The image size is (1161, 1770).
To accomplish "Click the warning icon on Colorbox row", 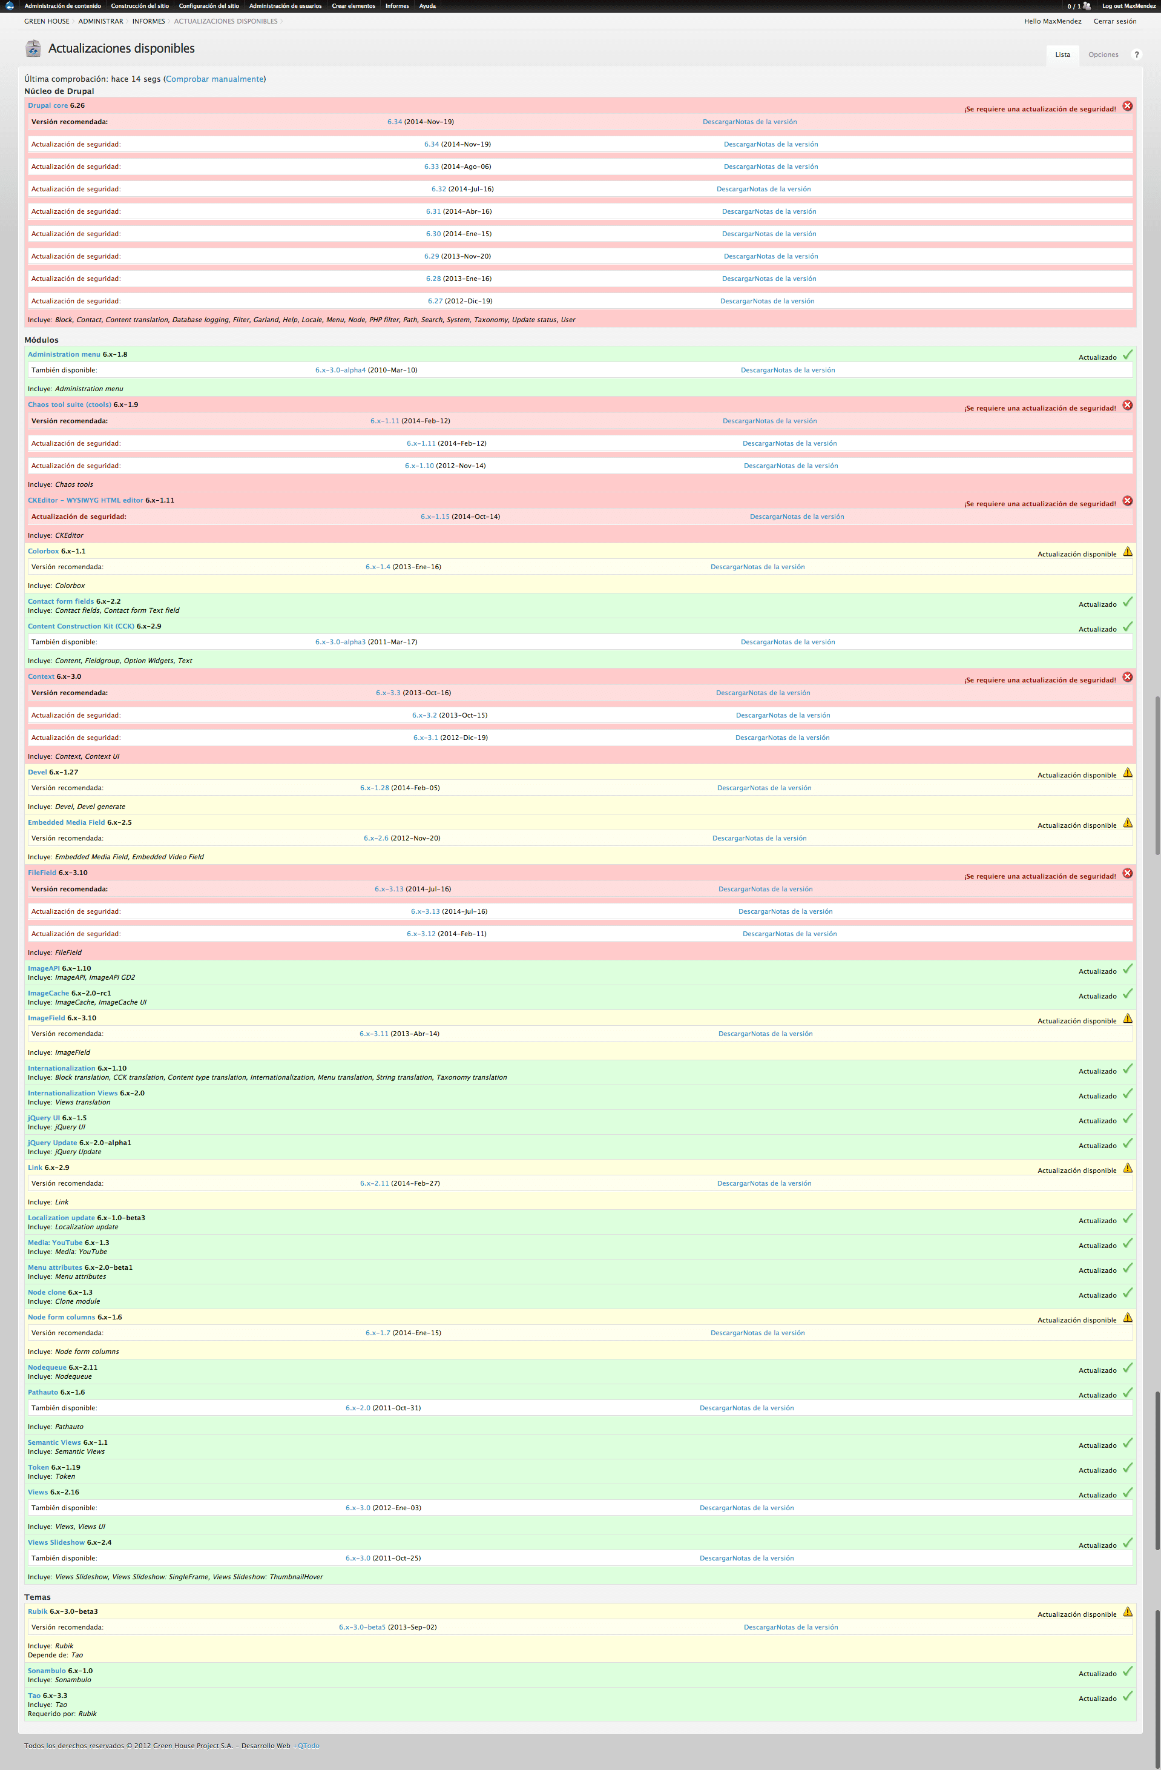I will coord(1128,552).
